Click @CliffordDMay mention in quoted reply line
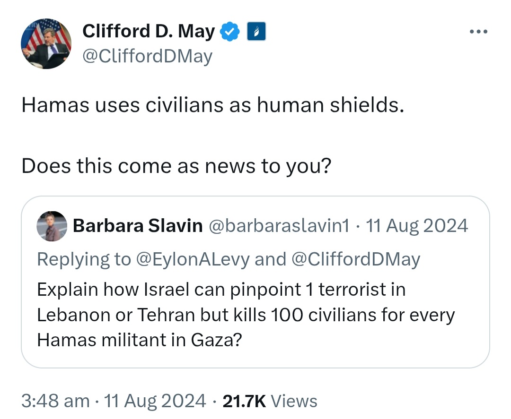Screen dimensions: 511x419 pos(355,260)
